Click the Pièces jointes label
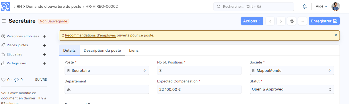The height and width of the screenshot is (104, 349). click(17, 45)
